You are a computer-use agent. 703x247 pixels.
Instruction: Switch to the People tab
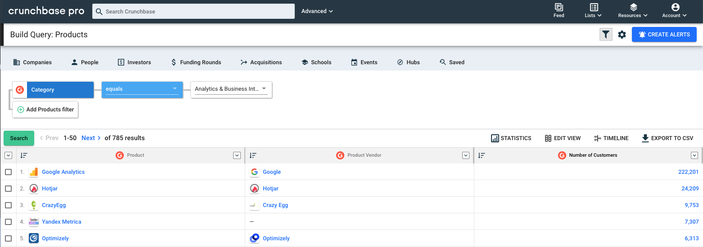coord(85,62)
